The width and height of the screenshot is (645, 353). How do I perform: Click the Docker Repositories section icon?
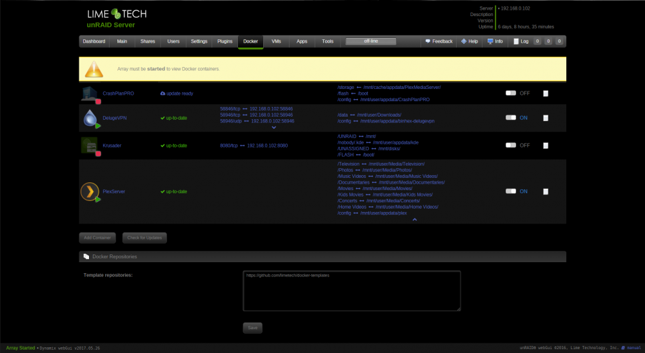86,256
